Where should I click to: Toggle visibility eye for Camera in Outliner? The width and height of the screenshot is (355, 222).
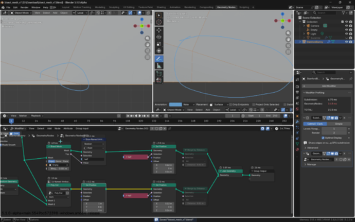(x=346, y=26)
